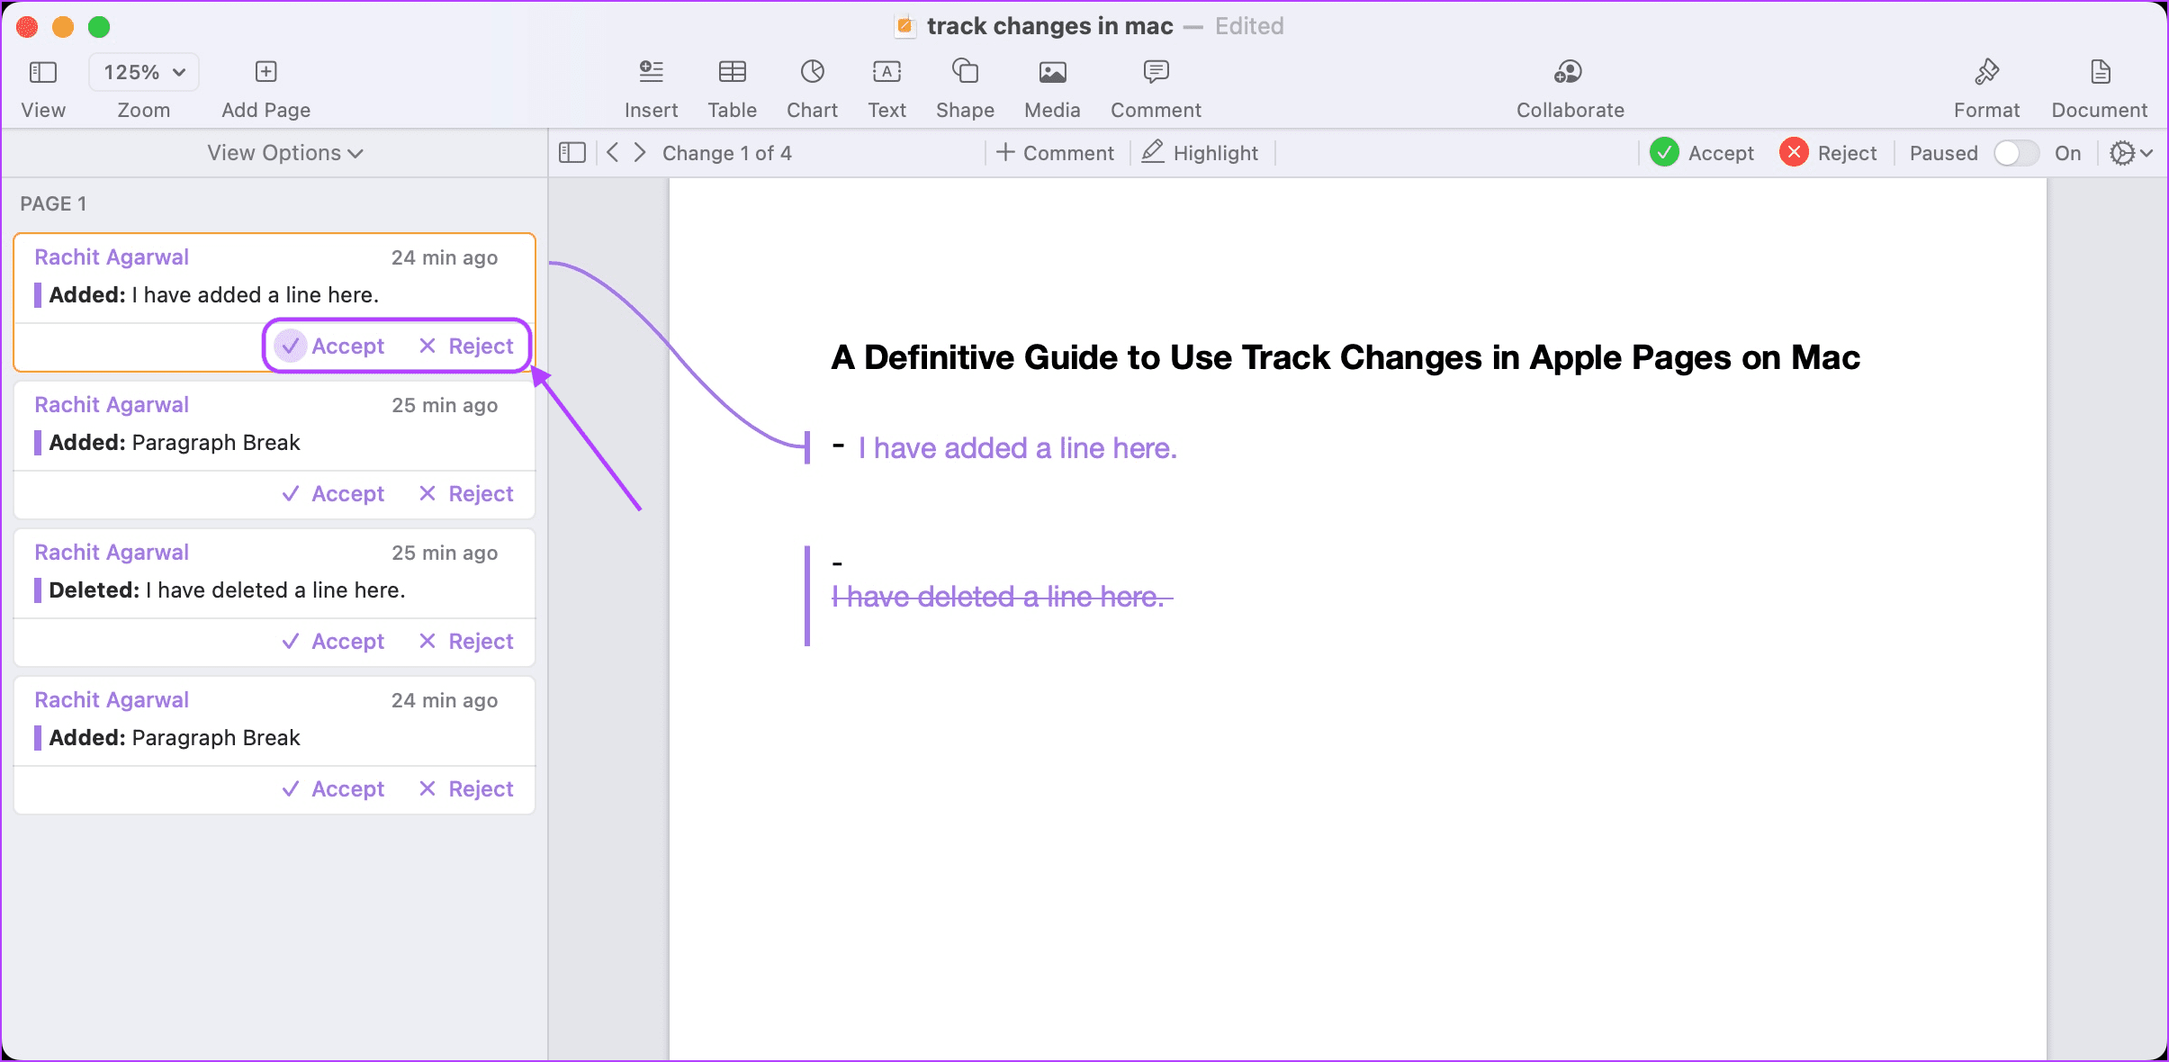Click the Add Page icon
This screenshot has height=1062, width=2169.
(265, 72)
